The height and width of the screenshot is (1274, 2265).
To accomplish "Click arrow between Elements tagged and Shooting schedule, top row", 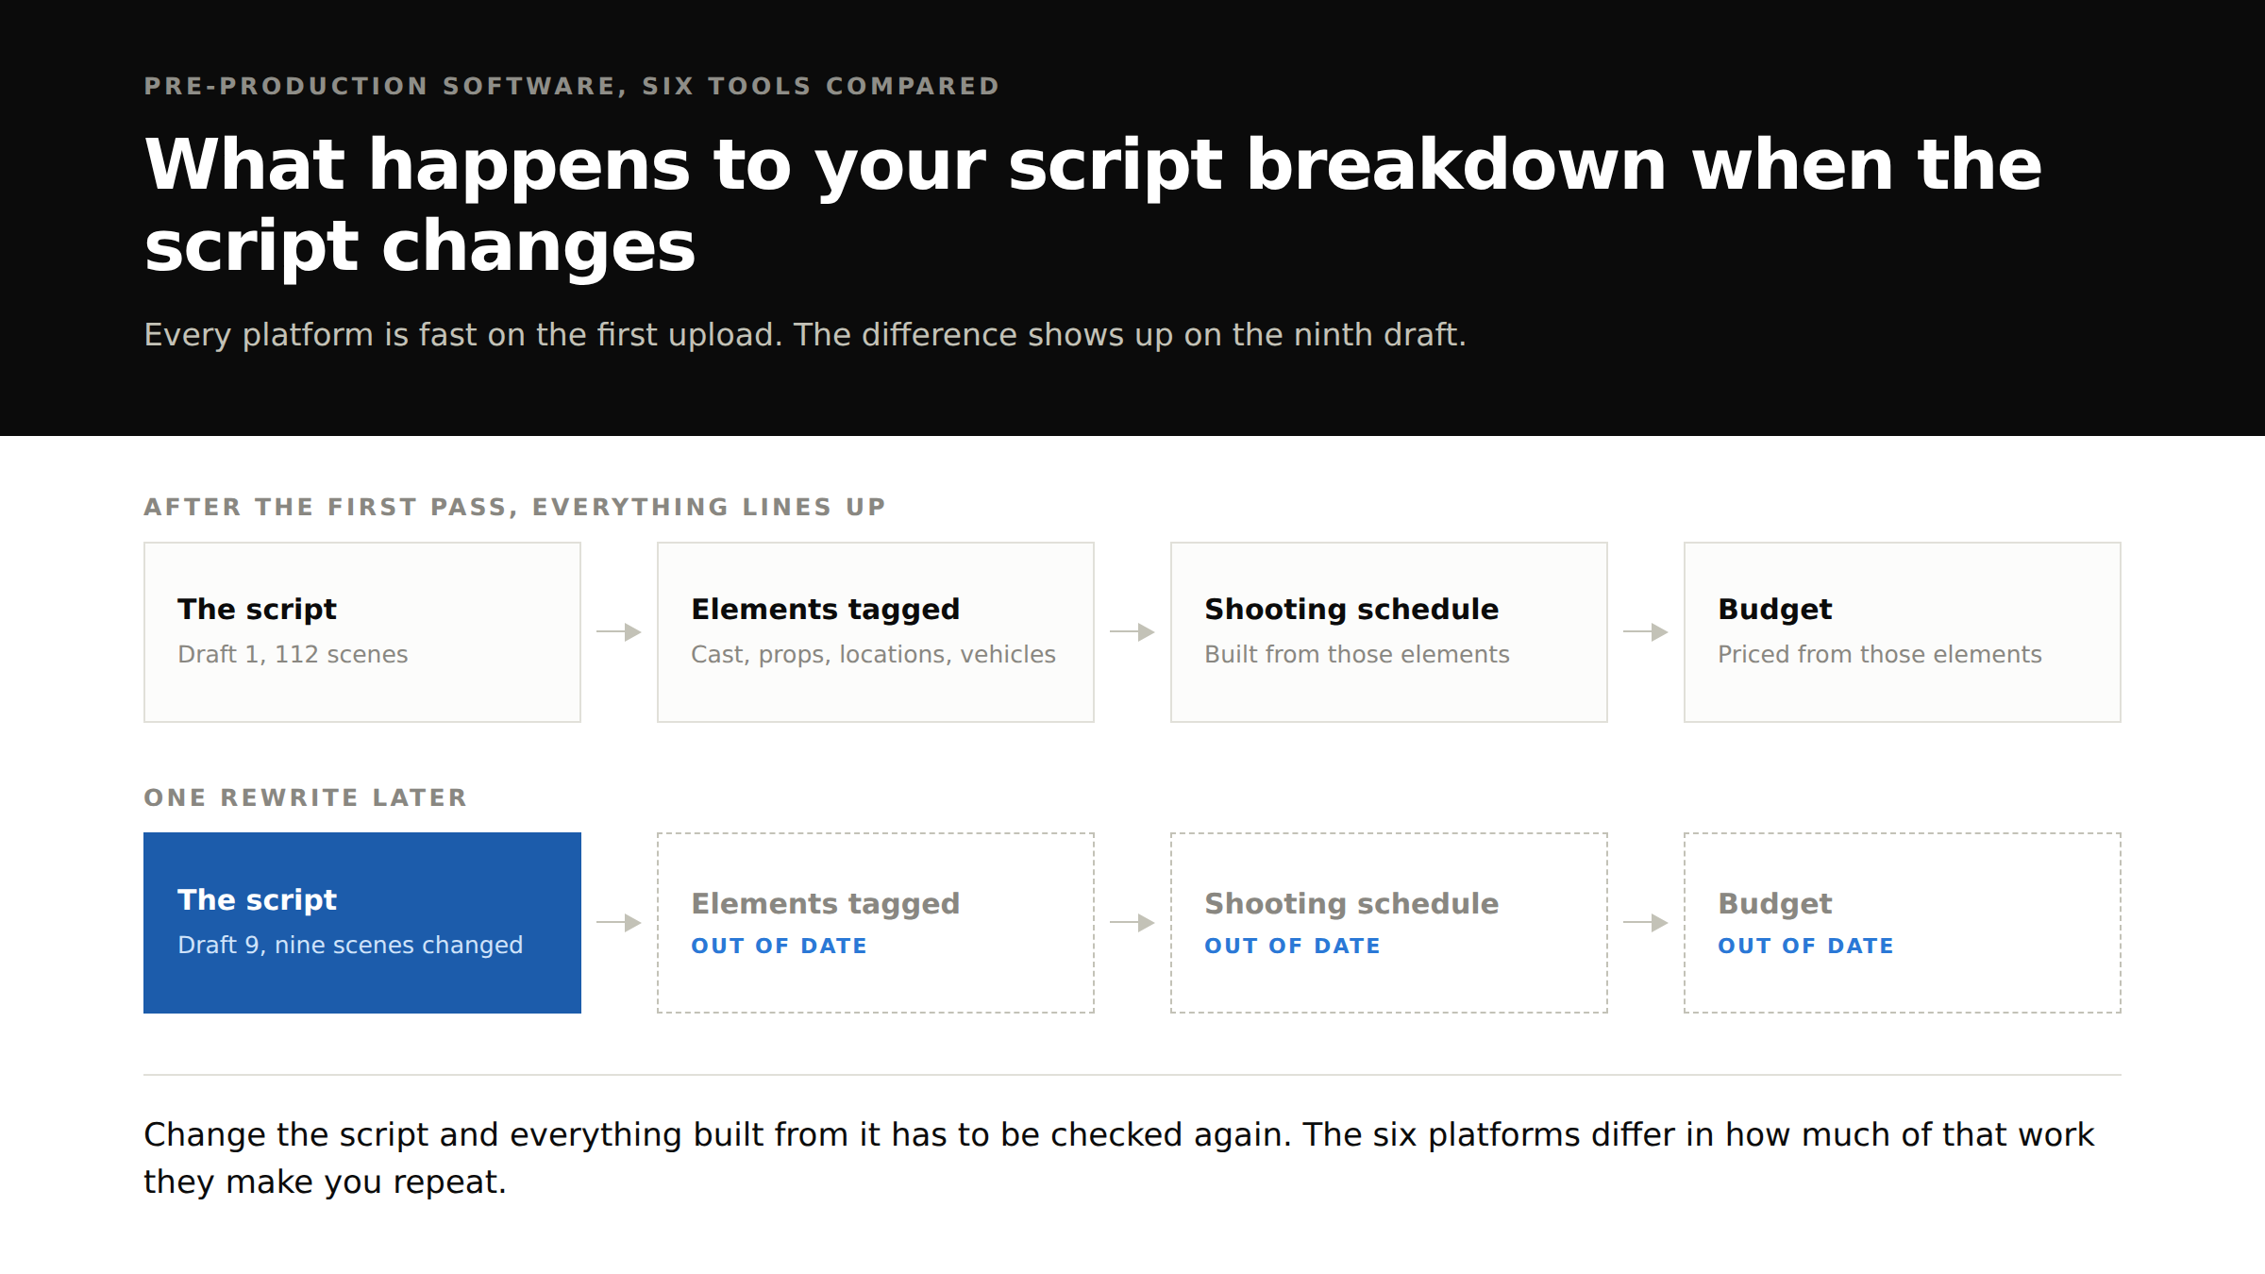I will coord(1132,632).
